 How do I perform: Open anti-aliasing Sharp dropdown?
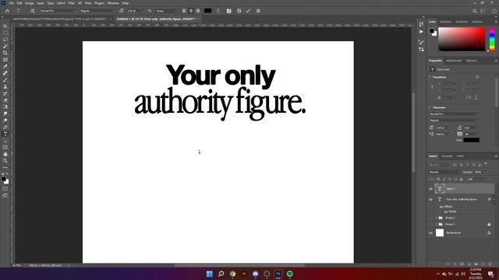(x=166, y=11)
